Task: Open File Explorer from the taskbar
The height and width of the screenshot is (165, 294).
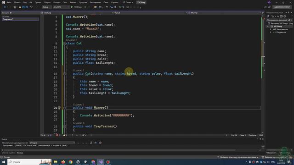Action: pos(56,162)
